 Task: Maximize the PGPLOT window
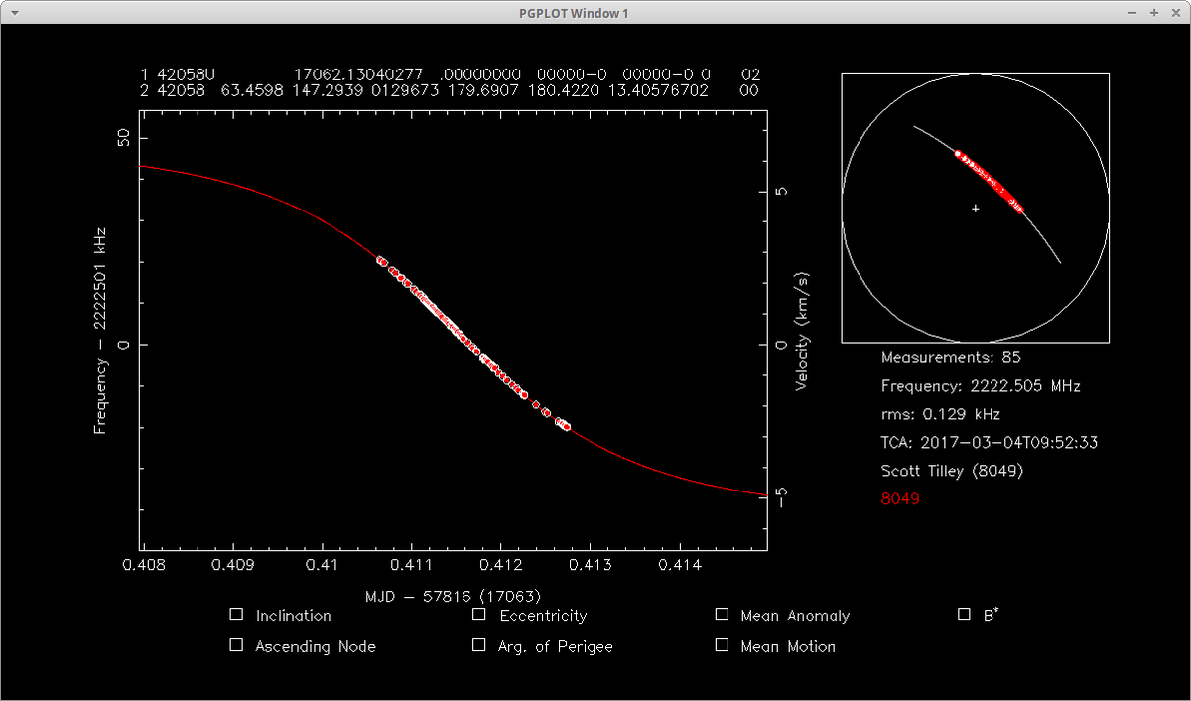pos(1153,13)
